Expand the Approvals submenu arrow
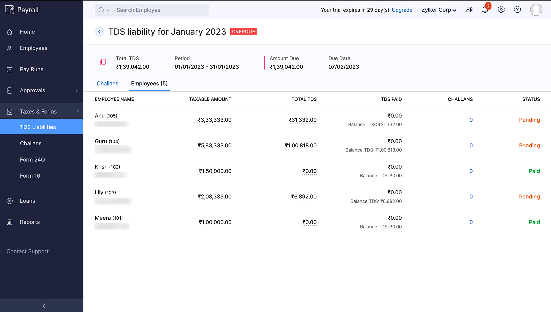This screenshot has height=312, width=551. 77,91
